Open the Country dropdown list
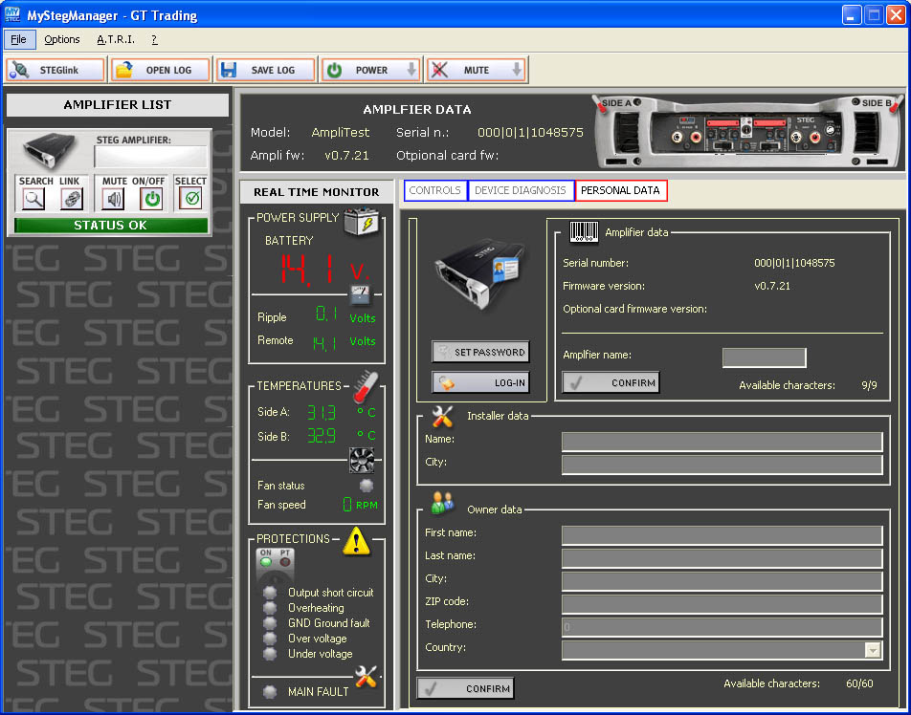Screen dimensions: 911x715 coord(873,650)
